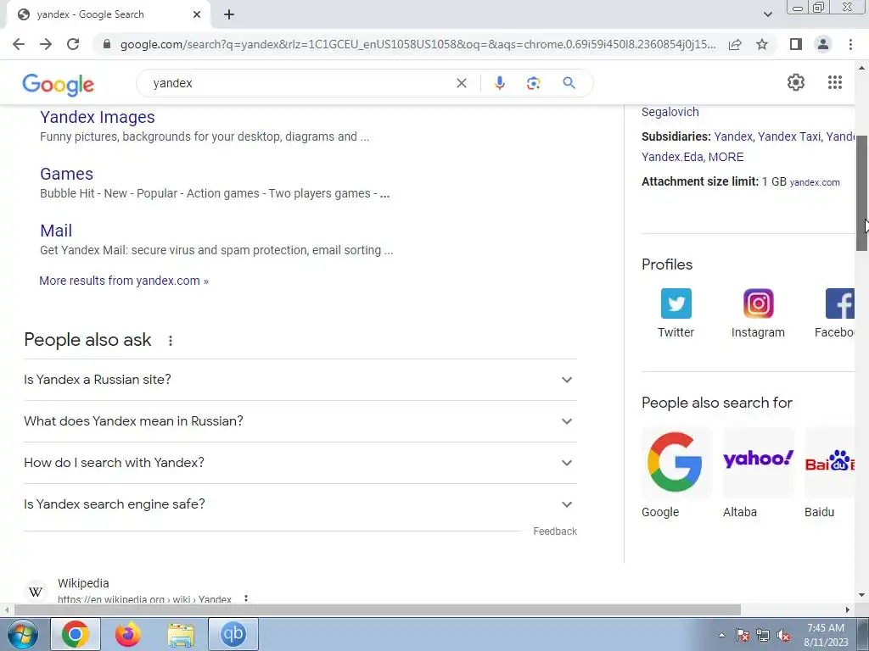This screenshot has width=869, height=651.
Task: Click the vertical scrollbar thumb
Action: pyautogui.click(x=862, y=192)
